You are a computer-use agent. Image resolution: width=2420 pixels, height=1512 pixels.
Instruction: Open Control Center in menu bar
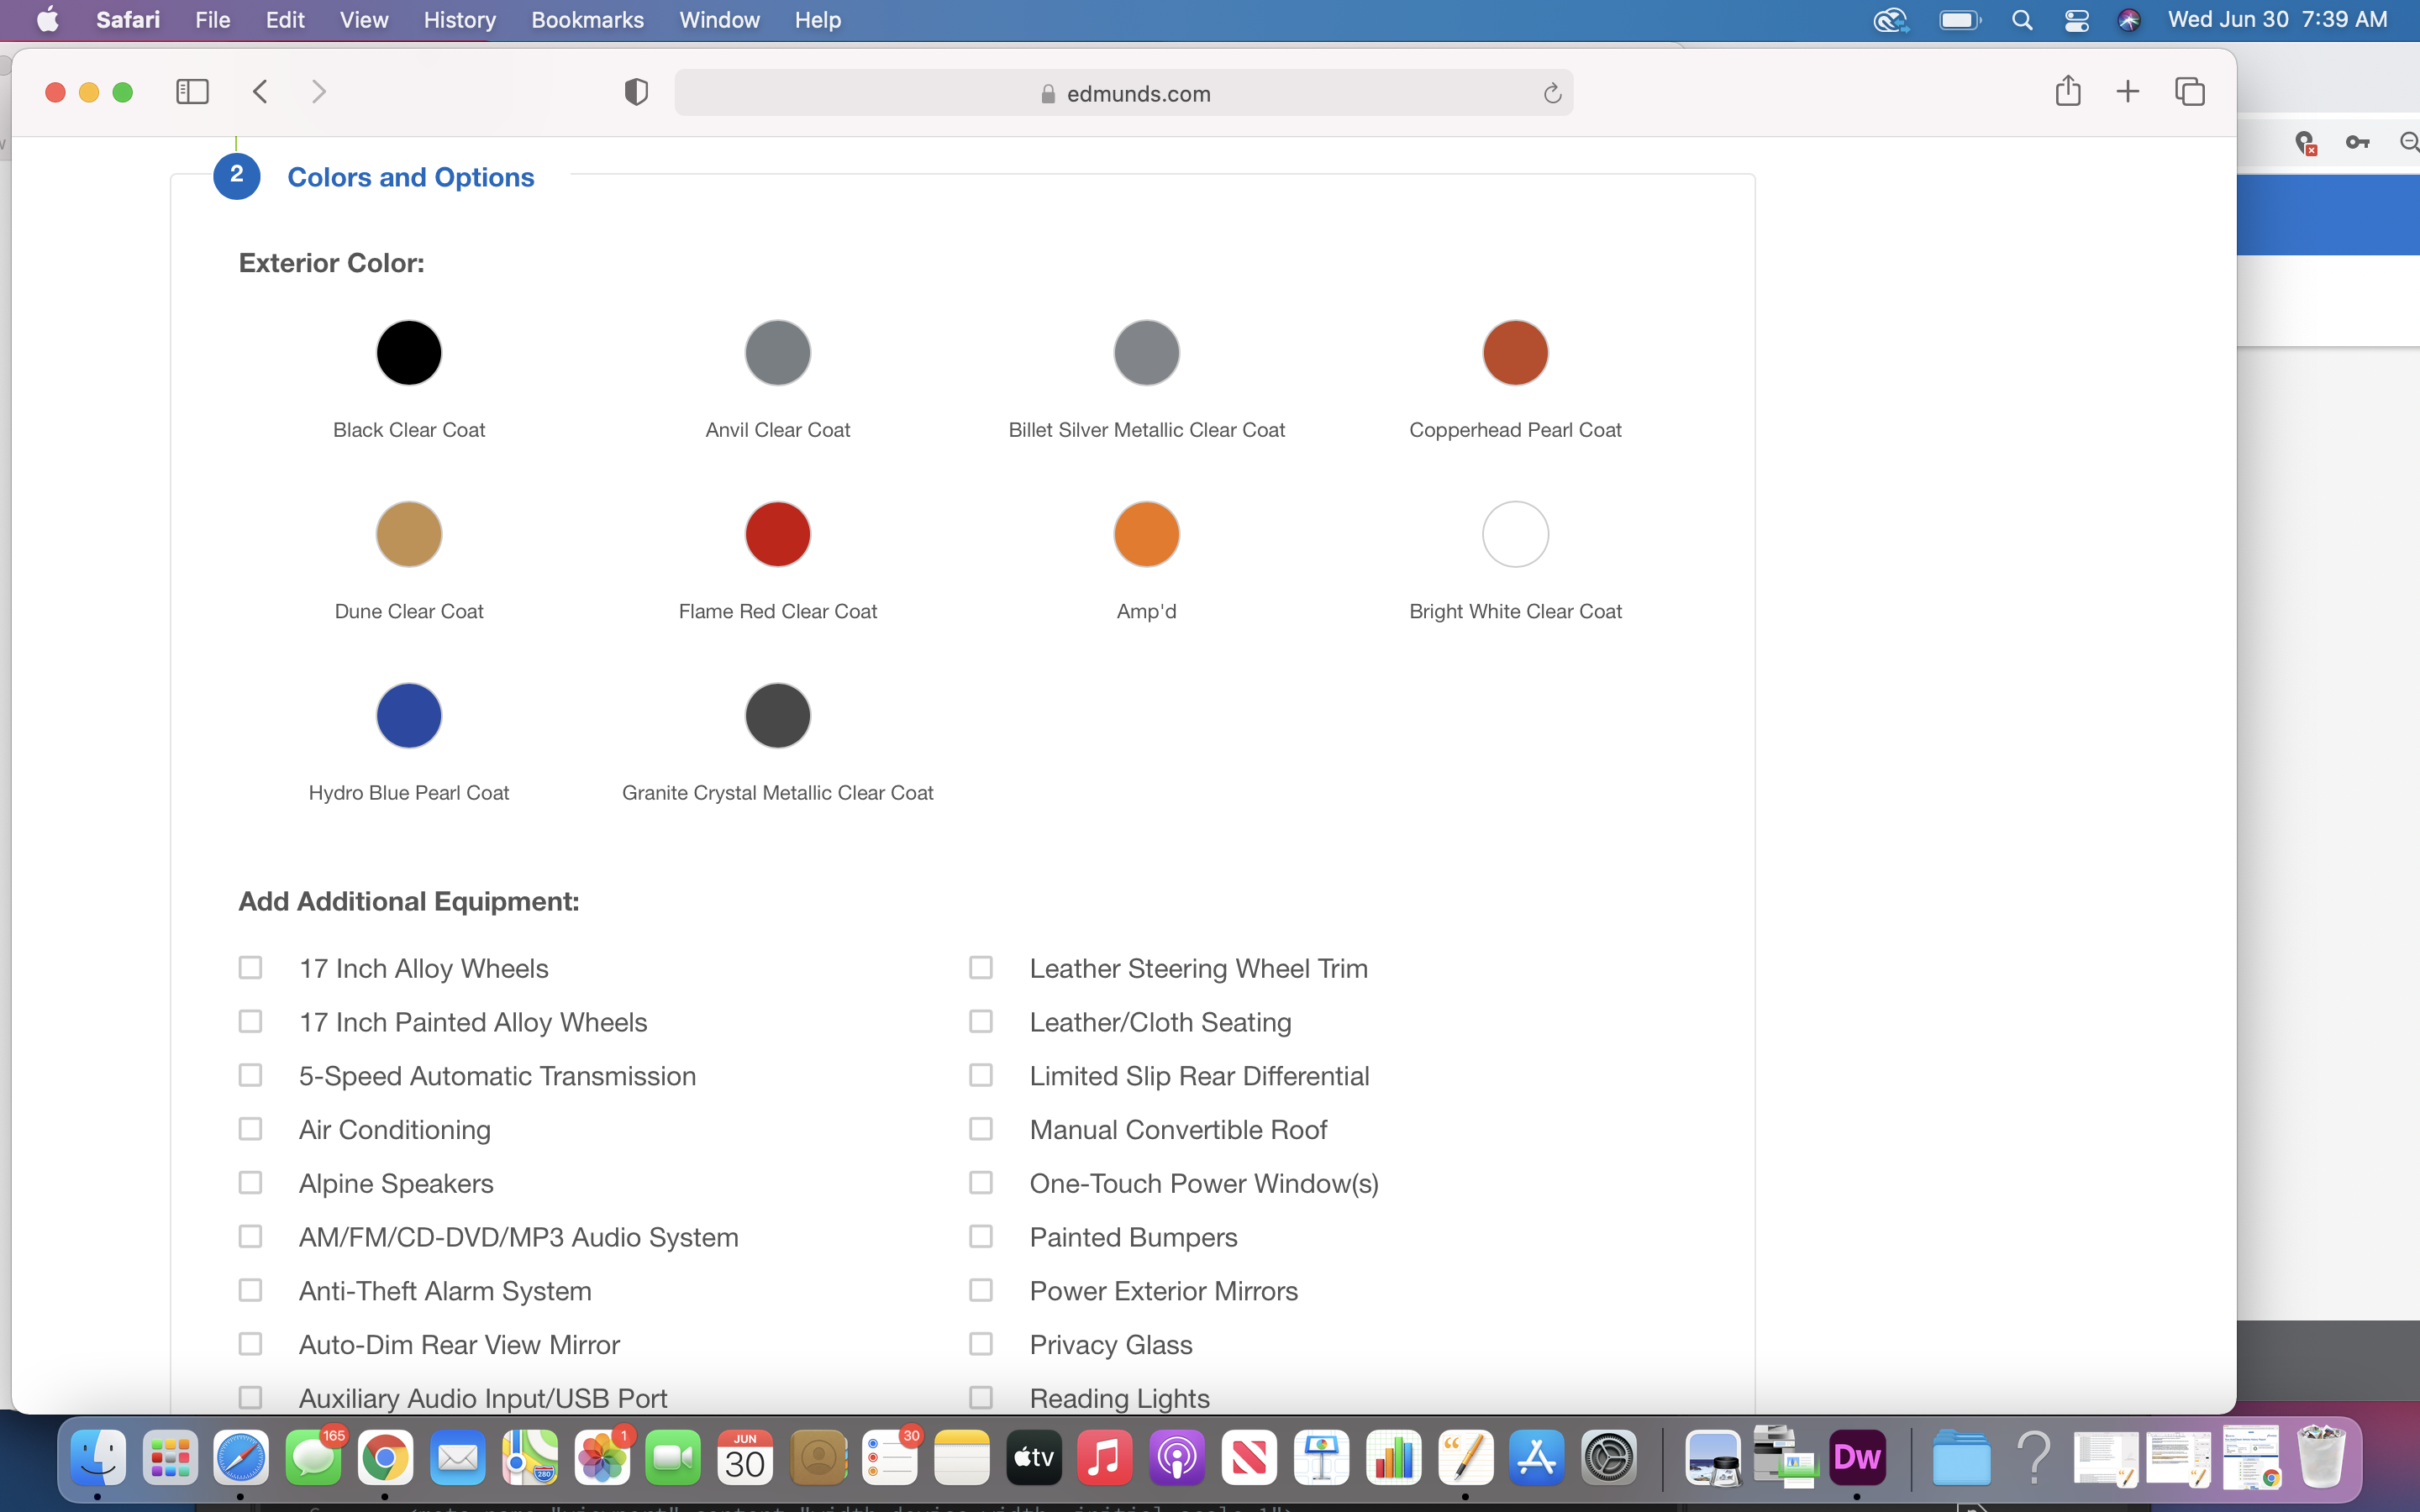2077,20
